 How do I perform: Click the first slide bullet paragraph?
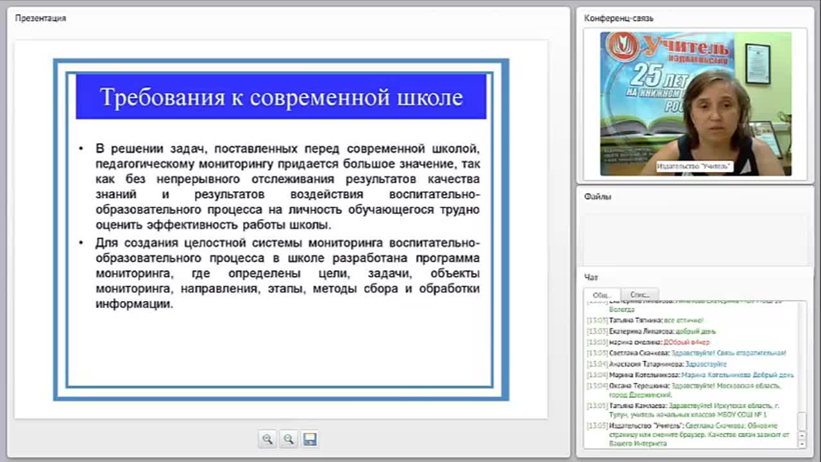click(x=287, y=187)
